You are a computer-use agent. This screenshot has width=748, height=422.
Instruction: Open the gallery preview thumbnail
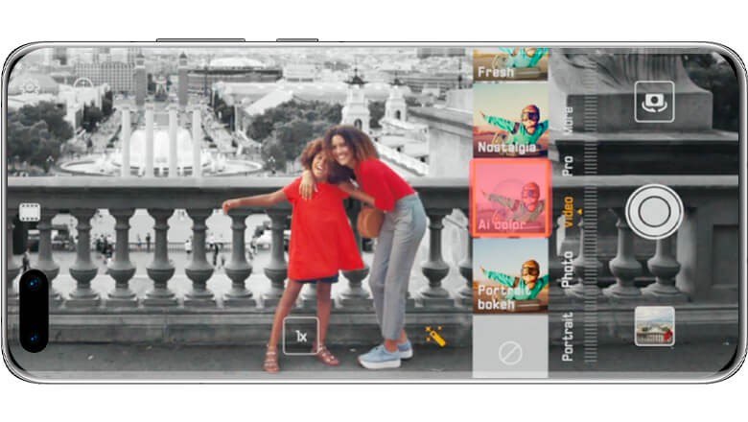[x=654, y=326]
